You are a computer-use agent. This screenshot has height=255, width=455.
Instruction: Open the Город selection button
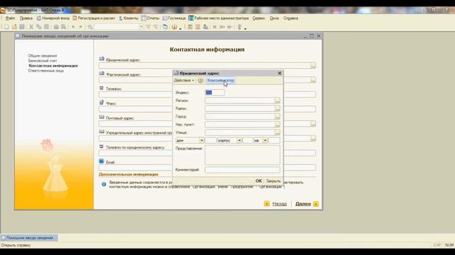pyautogui.click(x=277, y=116)
